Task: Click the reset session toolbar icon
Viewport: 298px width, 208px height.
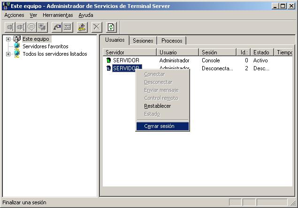Action: click(x=57, y=27)
